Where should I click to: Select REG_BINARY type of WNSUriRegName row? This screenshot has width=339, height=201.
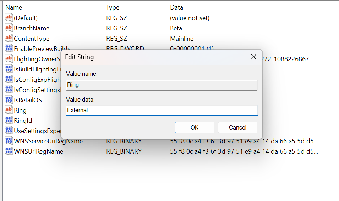(124, 151)
